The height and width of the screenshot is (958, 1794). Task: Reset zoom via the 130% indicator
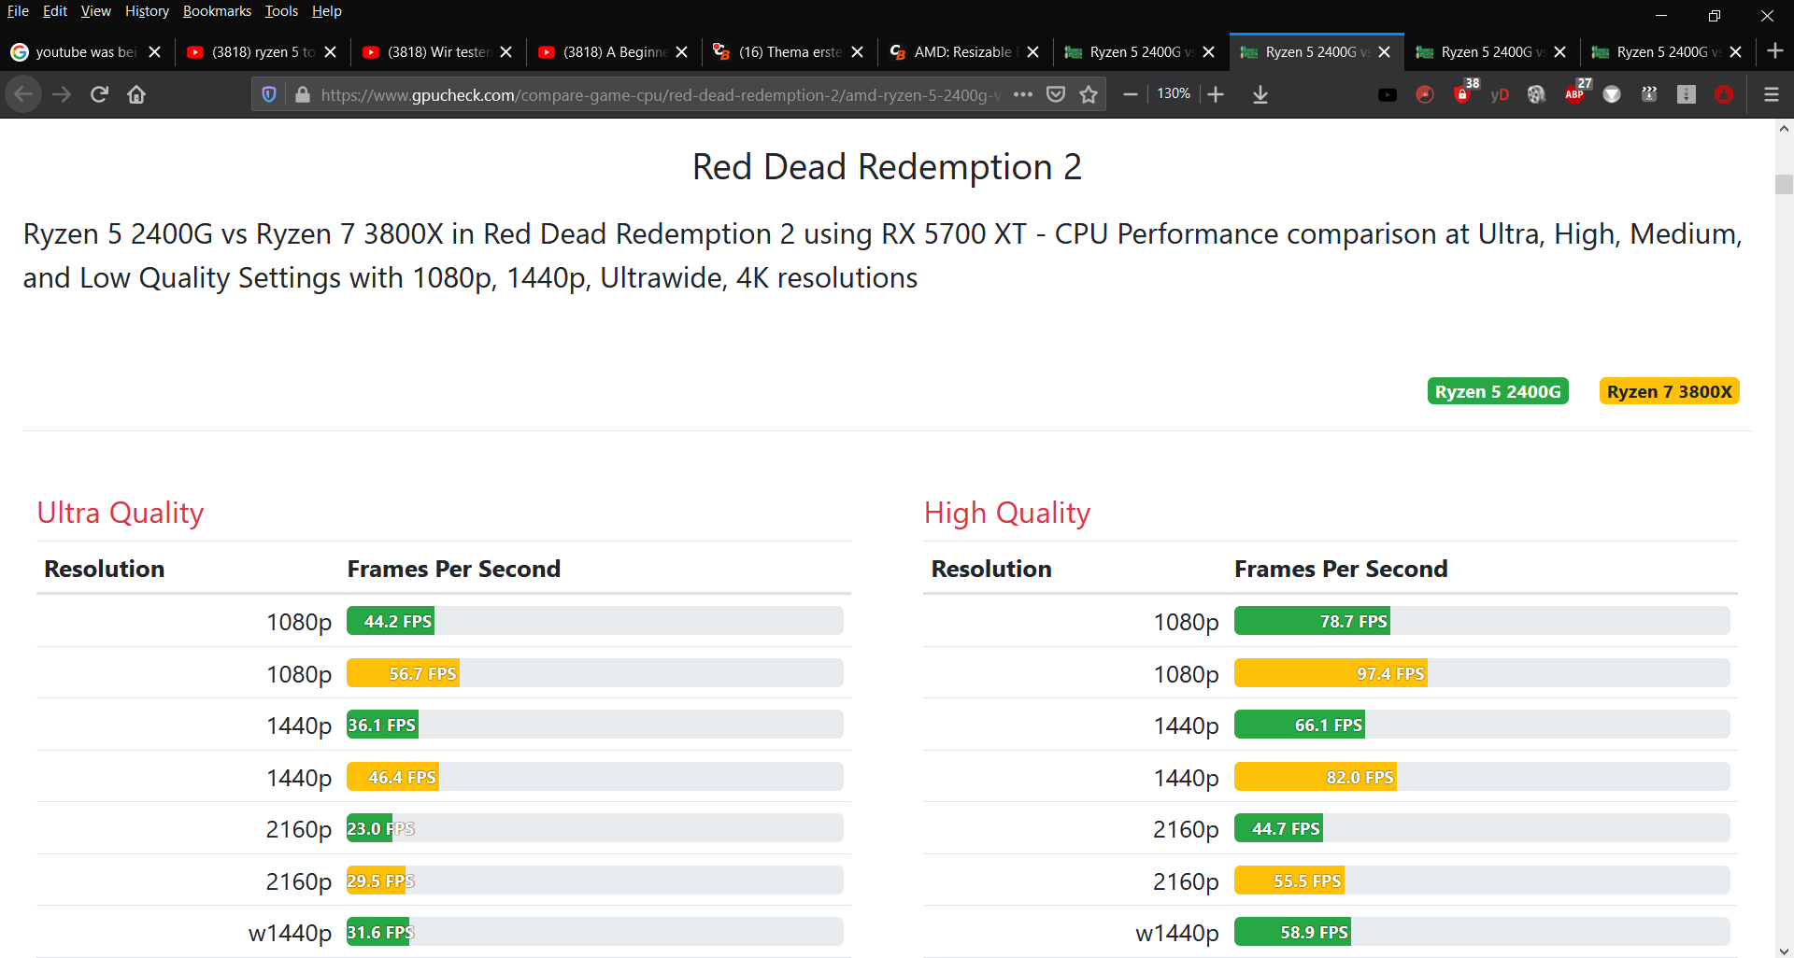coord(1174,94)
